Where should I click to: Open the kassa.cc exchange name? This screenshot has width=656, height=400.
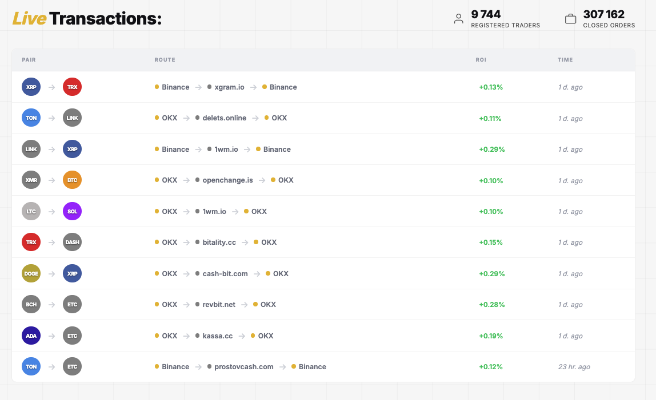[218, 336]
